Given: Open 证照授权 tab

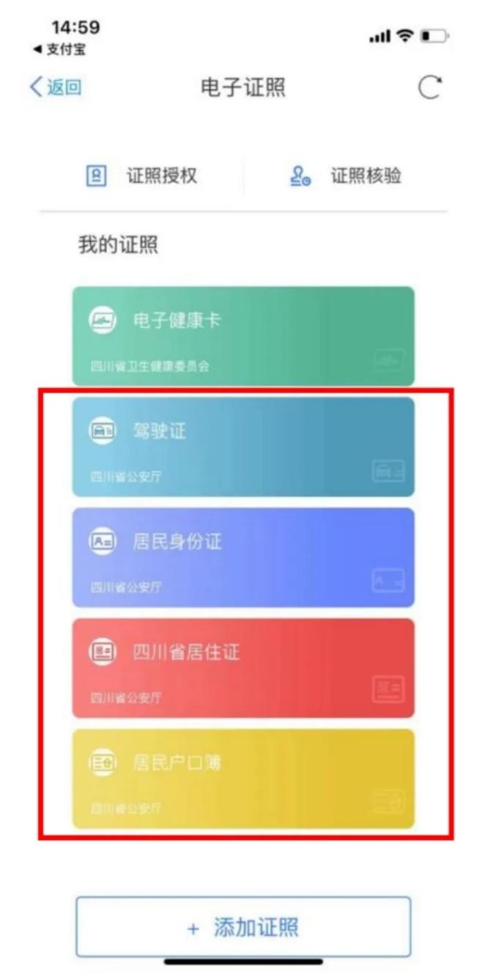Looking at the screenshot, I should point(142,176).
